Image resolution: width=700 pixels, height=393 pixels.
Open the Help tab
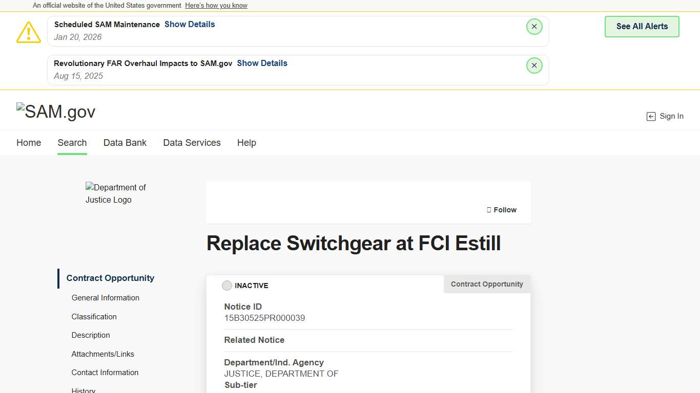point(246,143)
